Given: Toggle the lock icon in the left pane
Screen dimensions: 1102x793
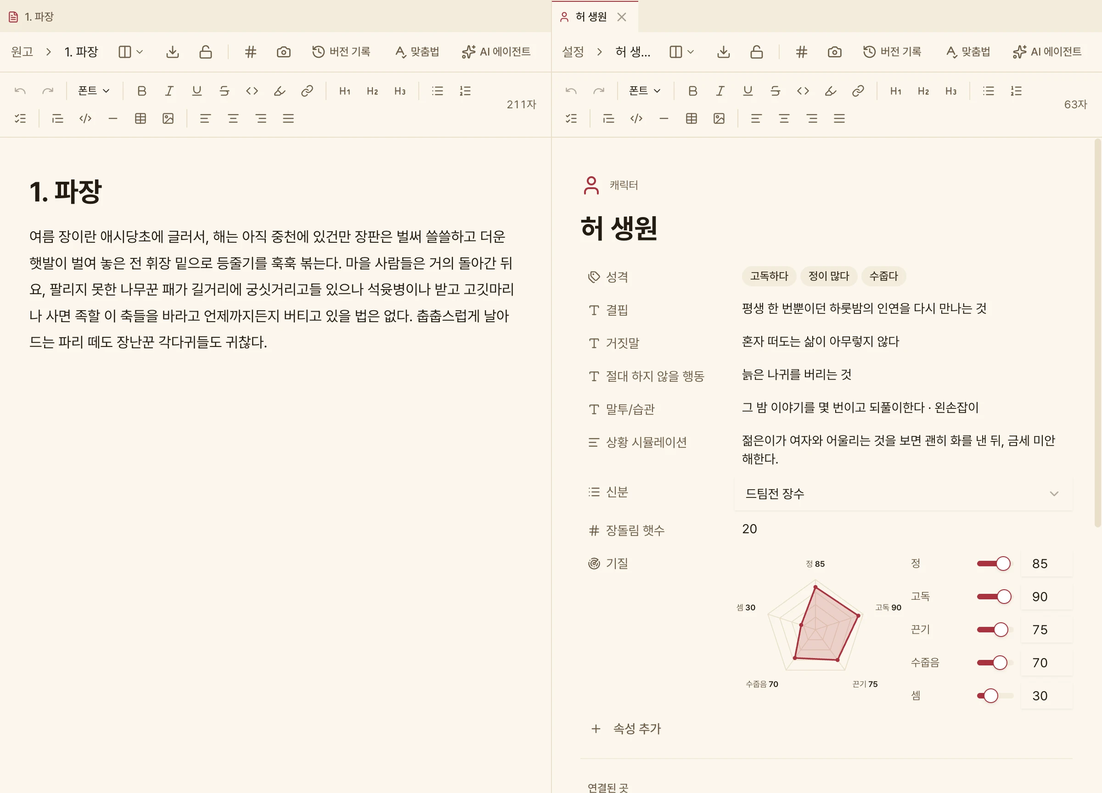Looking at the screenshot, I should [205, 51].
